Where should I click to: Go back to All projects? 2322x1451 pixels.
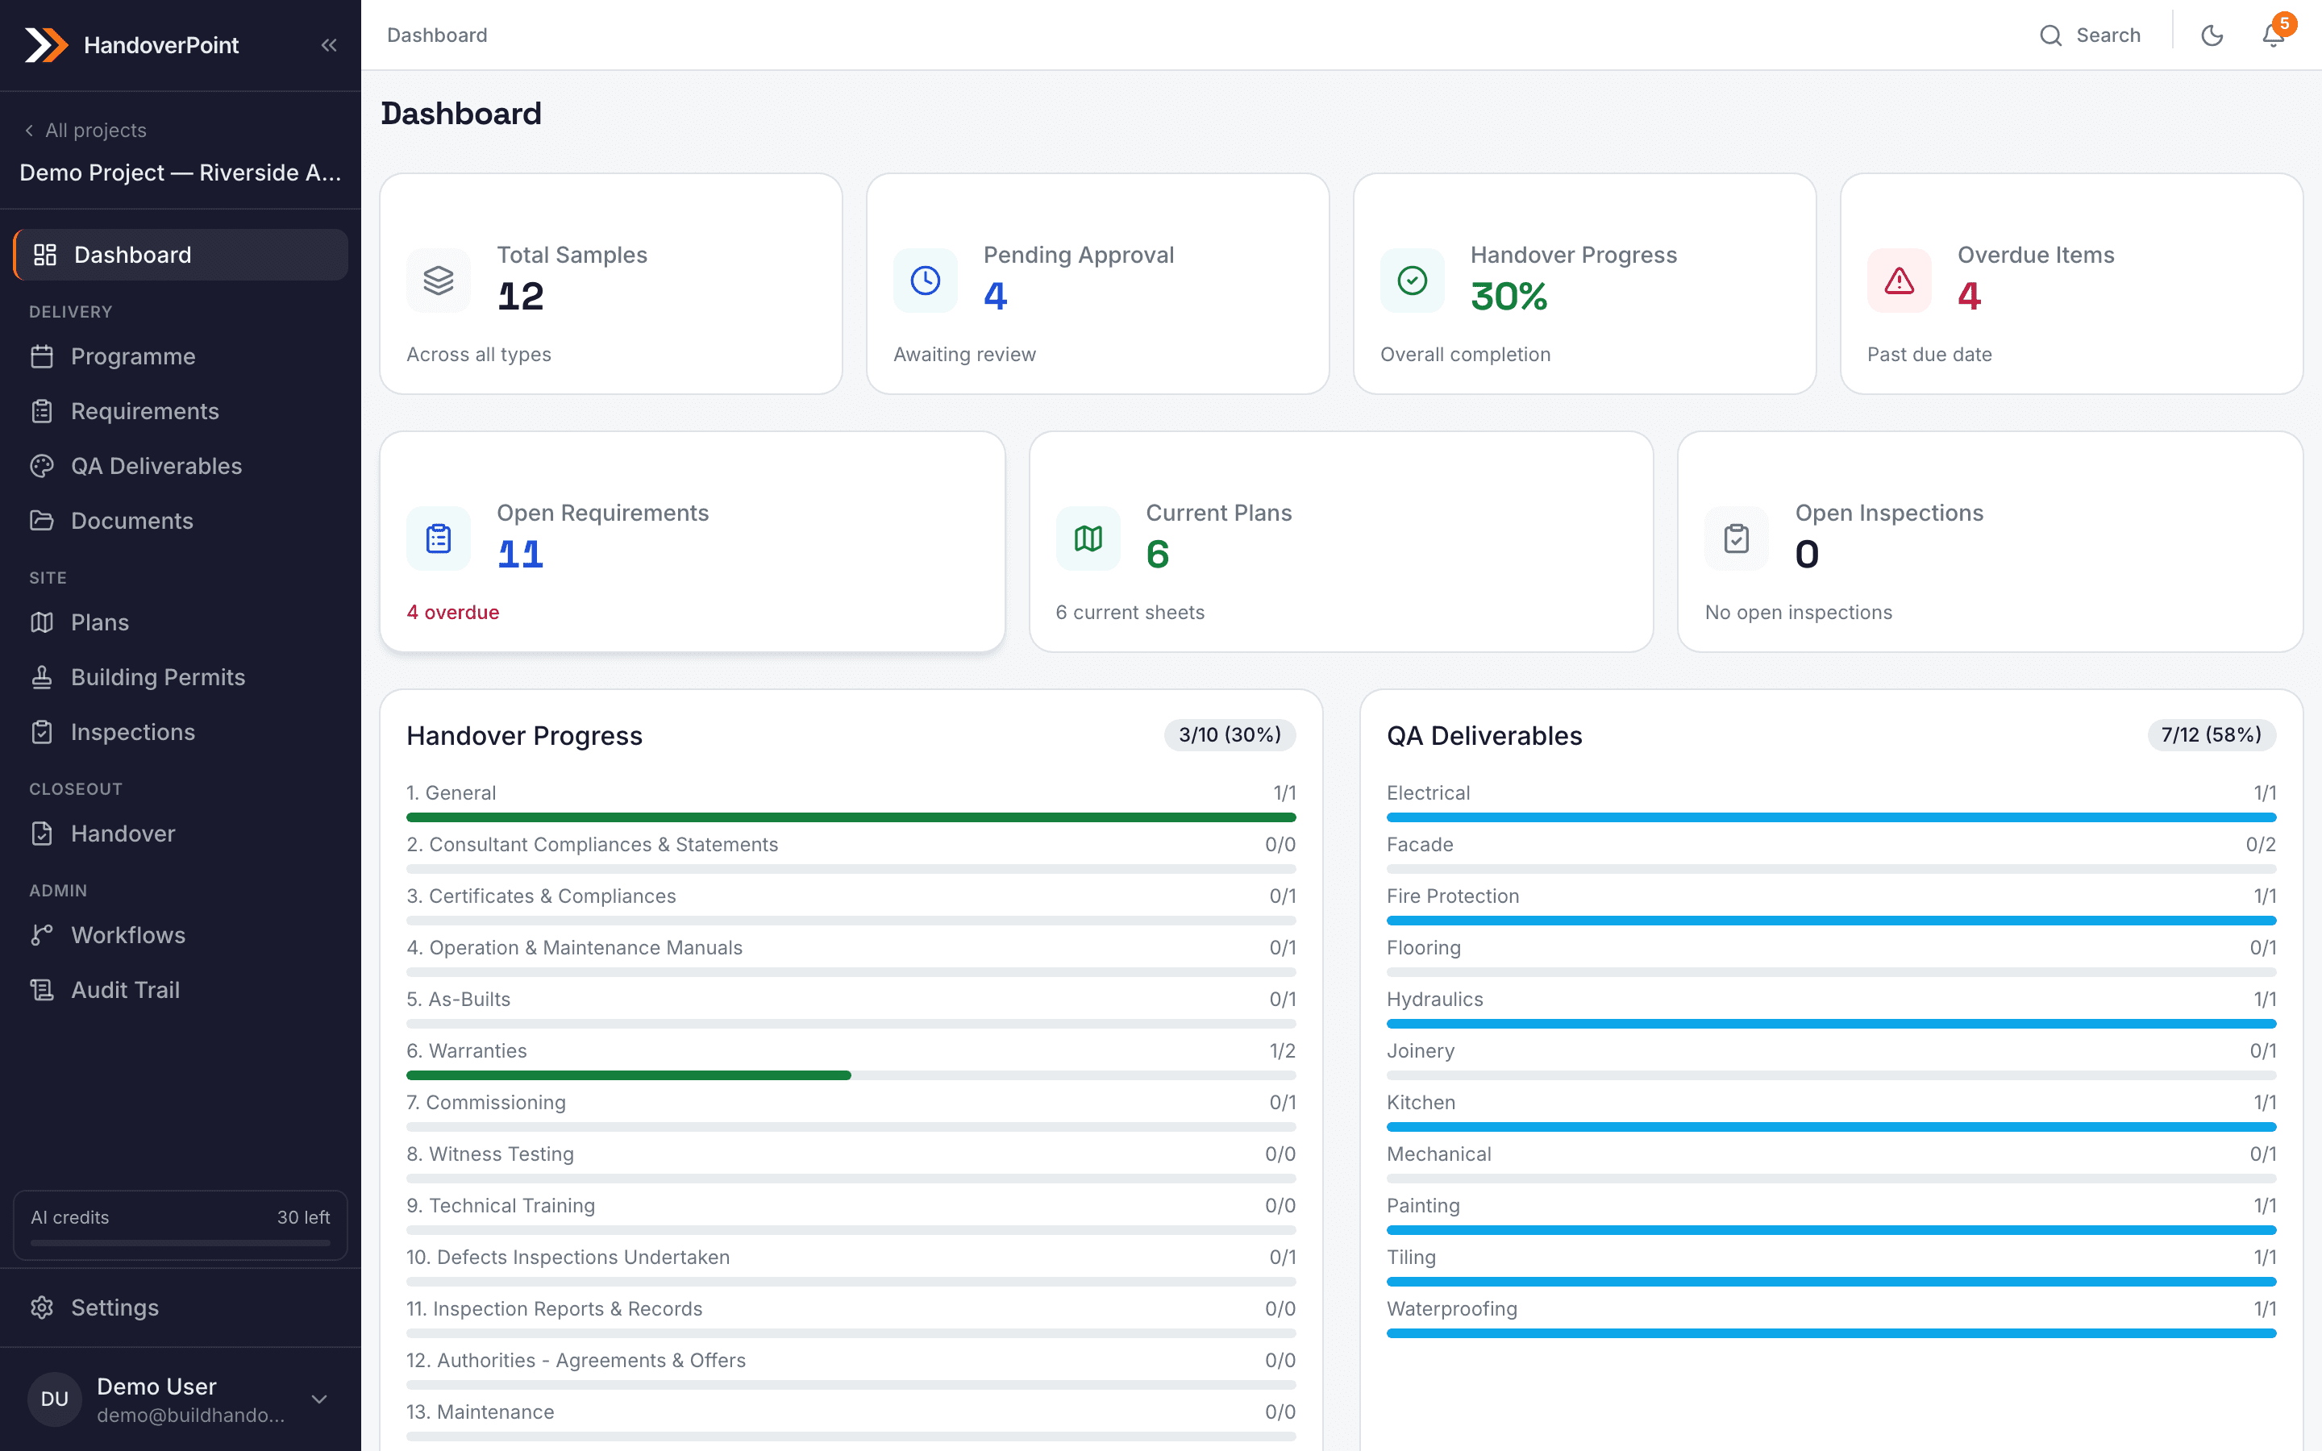coord(85,131)
